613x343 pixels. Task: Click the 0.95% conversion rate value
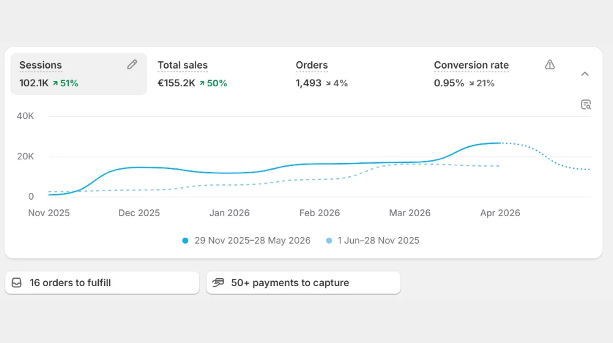(x=449, y=83)
